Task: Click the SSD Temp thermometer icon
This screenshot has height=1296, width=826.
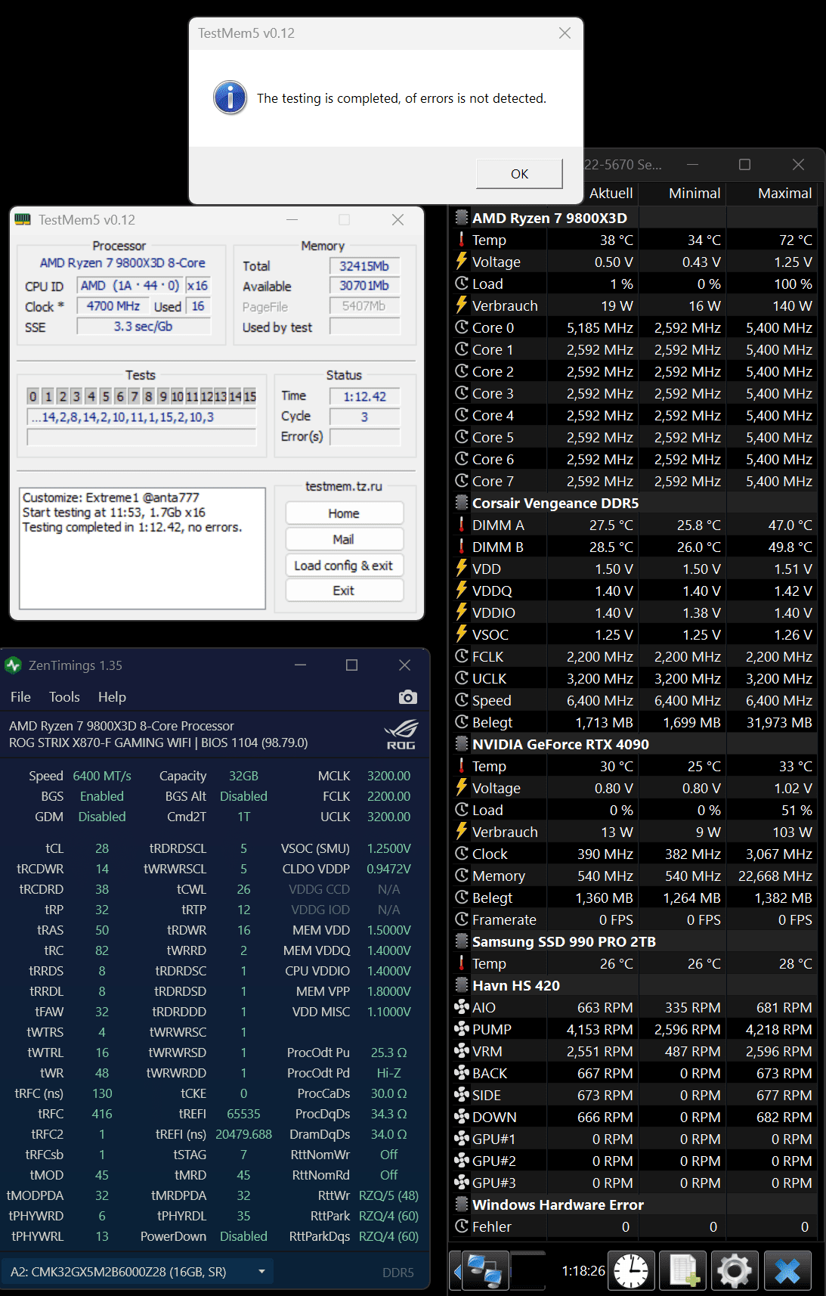Action: tap(462, 963)
